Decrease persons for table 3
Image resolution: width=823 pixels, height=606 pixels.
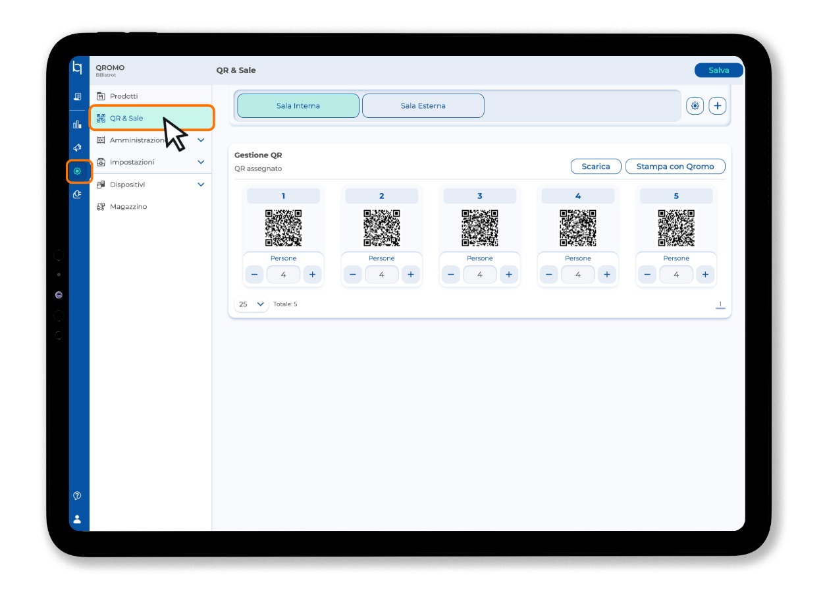(x=451, y=275)
